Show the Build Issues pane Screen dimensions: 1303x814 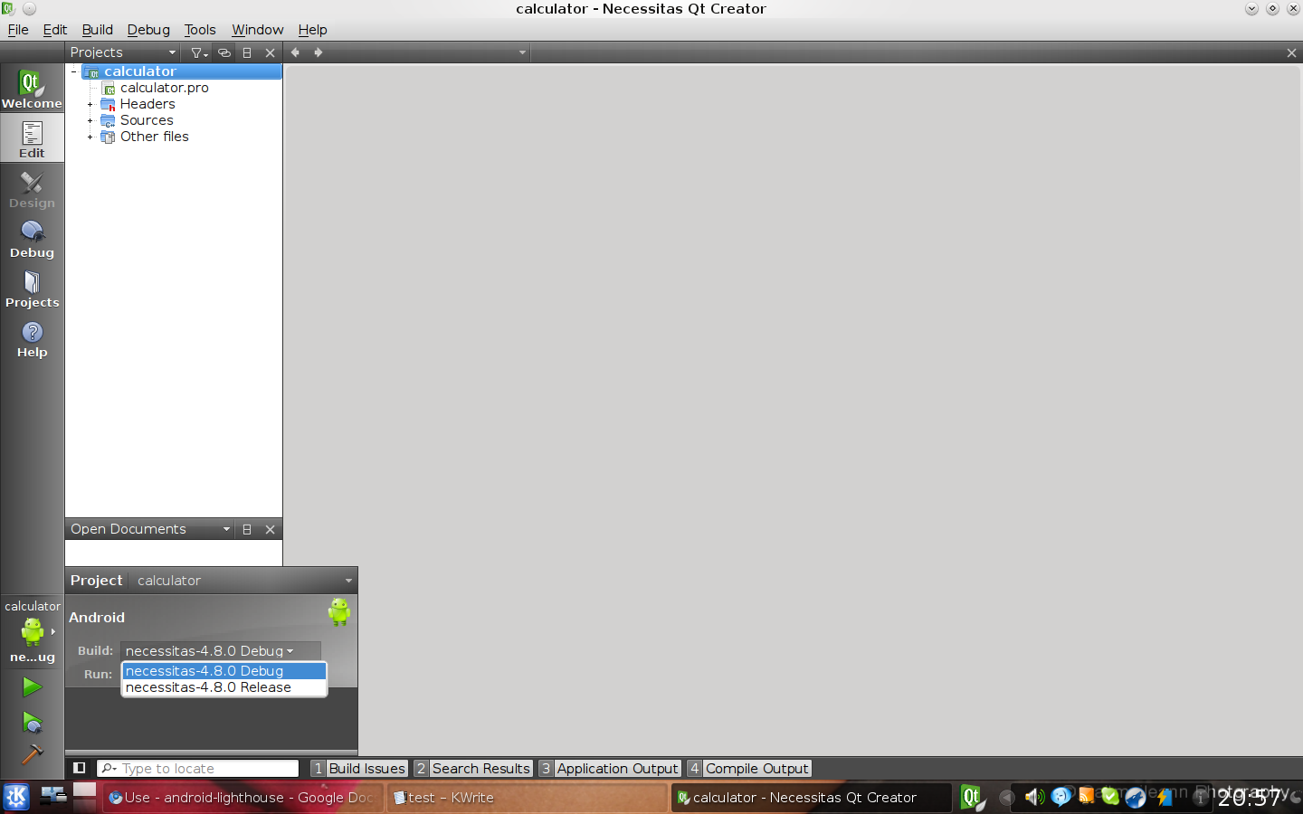pos(359,768)
